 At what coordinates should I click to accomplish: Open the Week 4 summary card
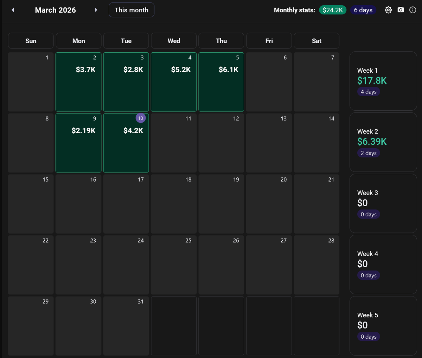click(x=383, y=265)
